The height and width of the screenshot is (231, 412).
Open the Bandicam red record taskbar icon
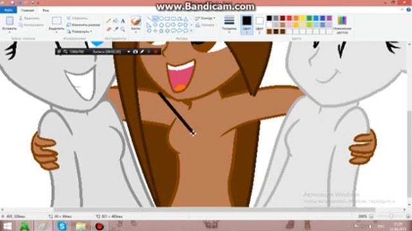(x=99, y=226)
